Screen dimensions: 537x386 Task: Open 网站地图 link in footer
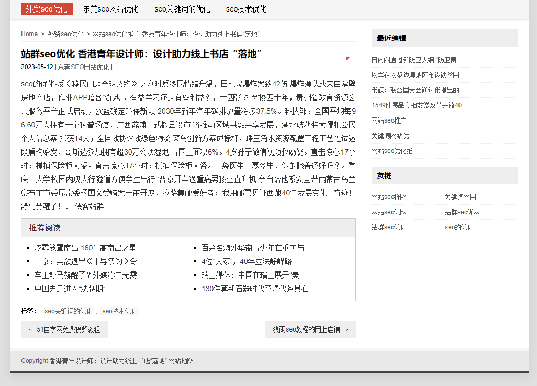click(x=181, y=361)
